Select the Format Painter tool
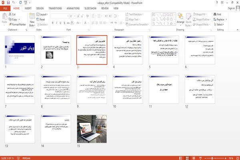240x160 pixels. click(17, 24)
